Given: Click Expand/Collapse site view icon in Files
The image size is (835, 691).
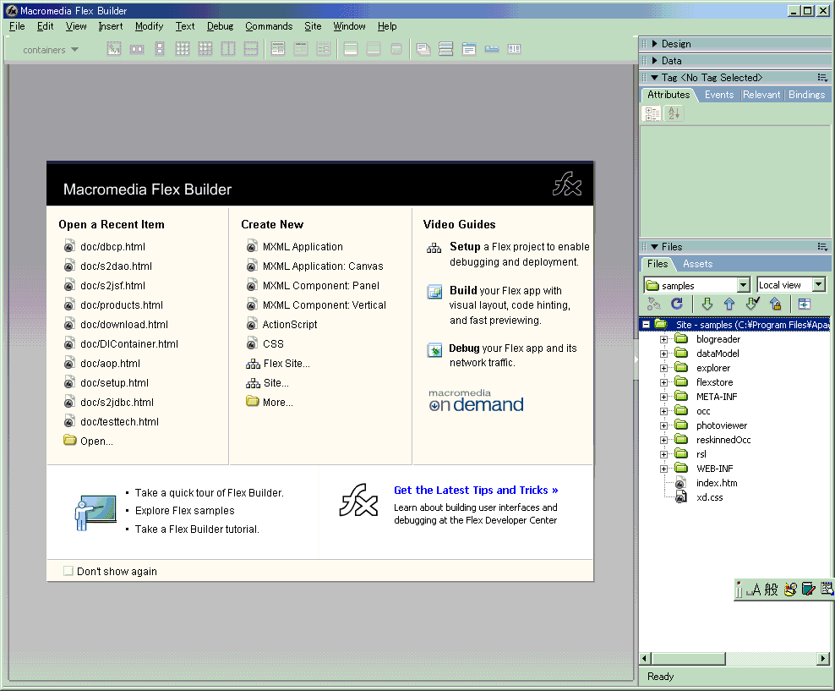Looking at the screenshot, I should (804, 304).
